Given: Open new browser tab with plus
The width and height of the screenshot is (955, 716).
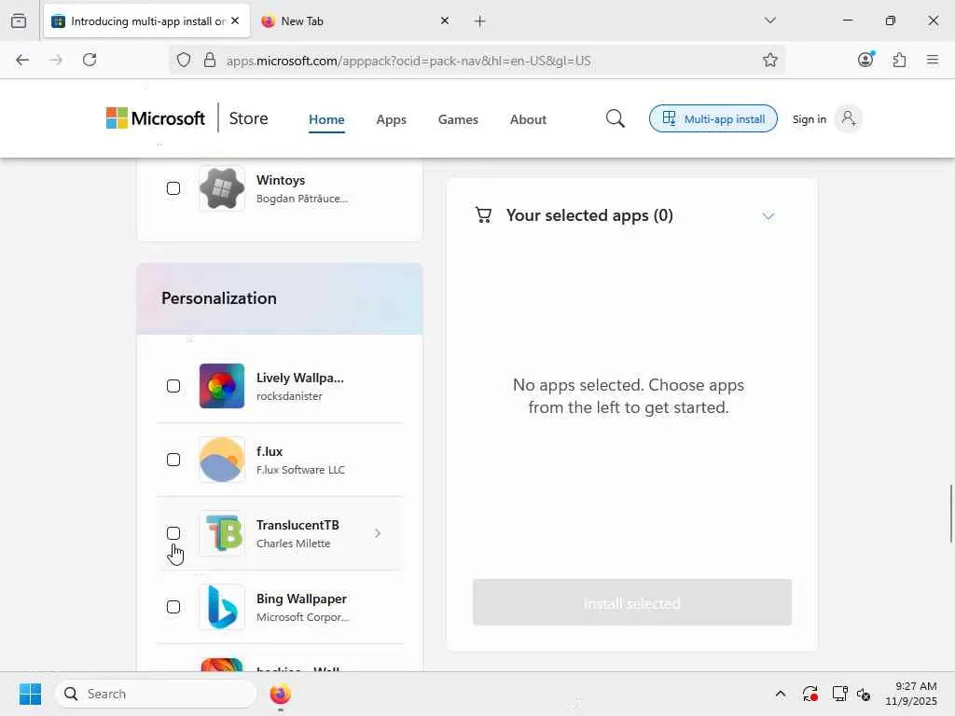Looking at the screenshot, I should point(479,21).
